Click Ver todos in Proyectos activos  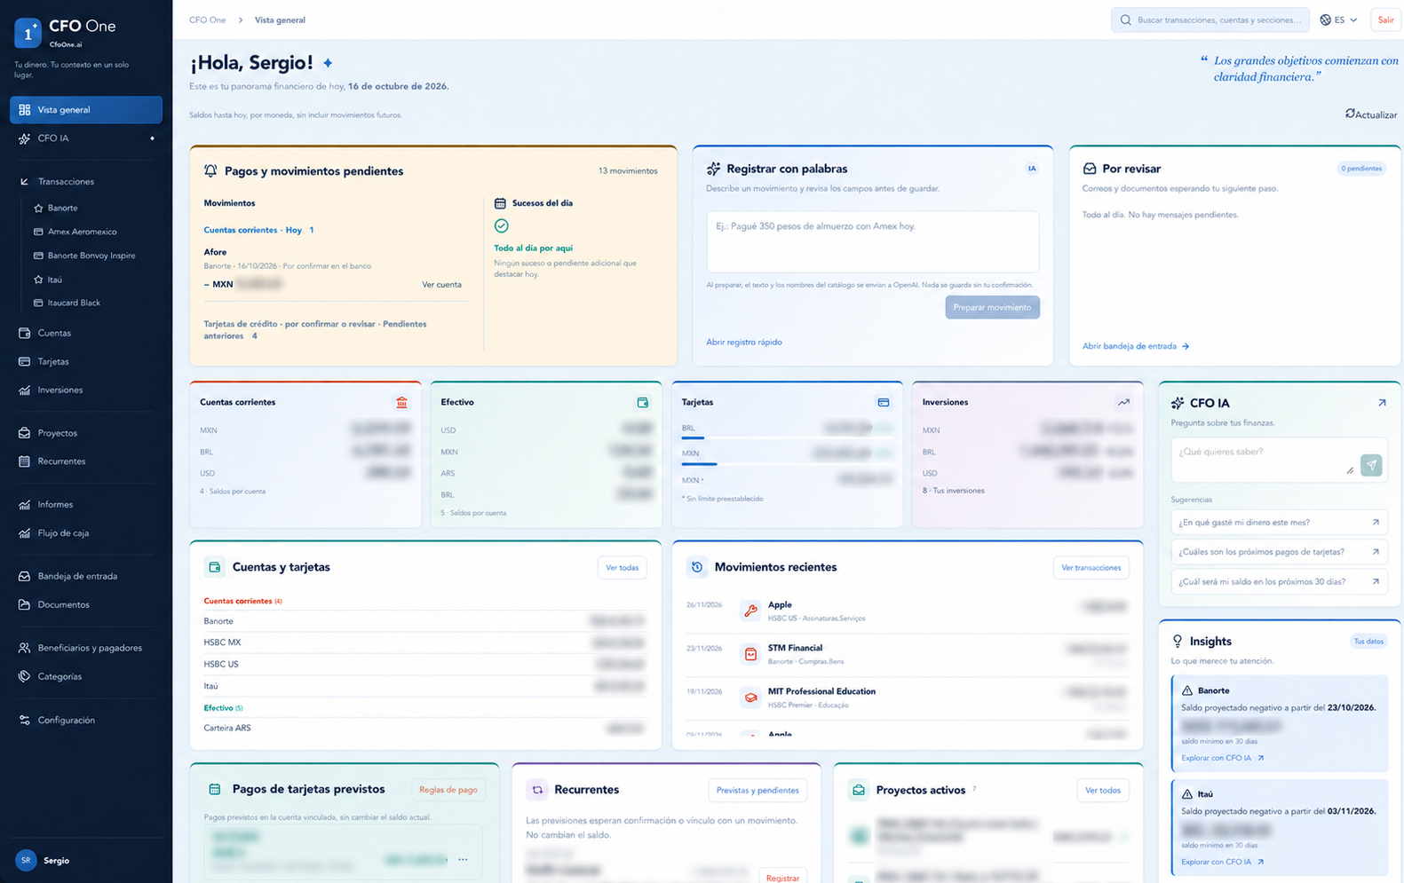(x=1102, y=790)
